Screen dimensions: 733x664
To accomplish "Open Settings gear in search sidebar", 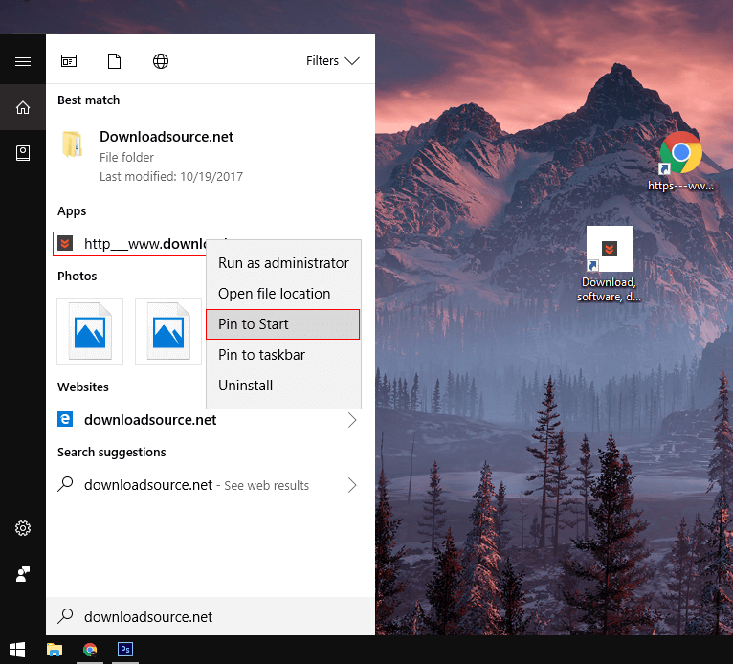I will [23, 528].
